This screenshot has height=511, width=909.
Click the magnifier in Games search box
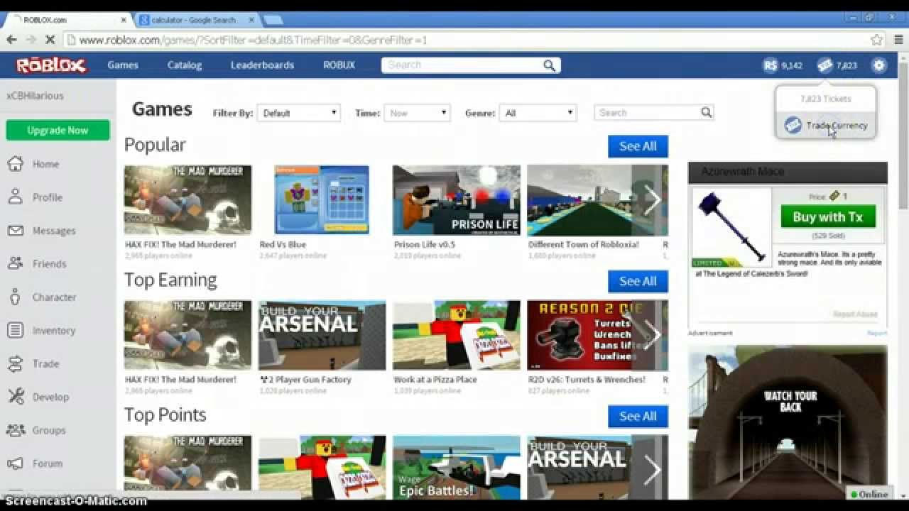click(706, 112)
